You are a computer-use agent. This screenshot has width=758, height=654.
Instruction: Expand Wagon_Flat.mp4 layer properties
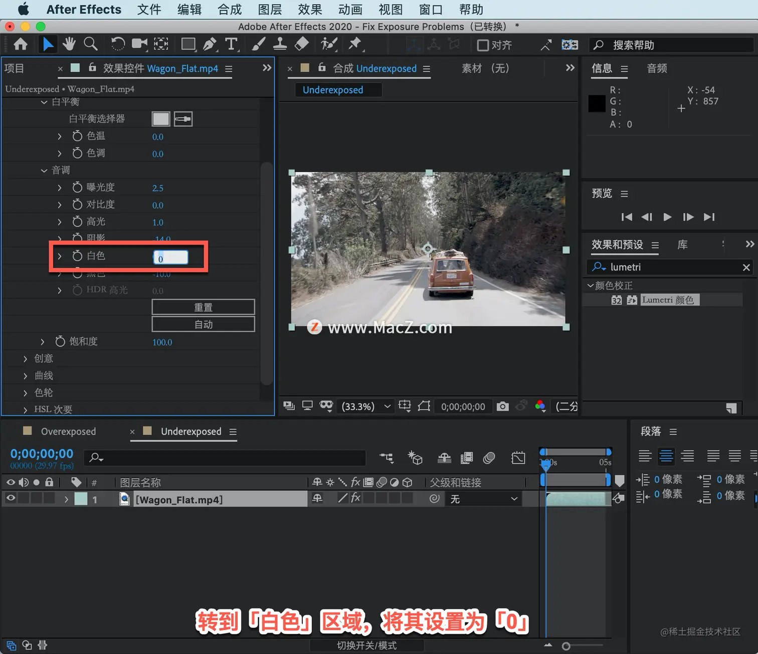pyautogui.click(x=66, y=499)
